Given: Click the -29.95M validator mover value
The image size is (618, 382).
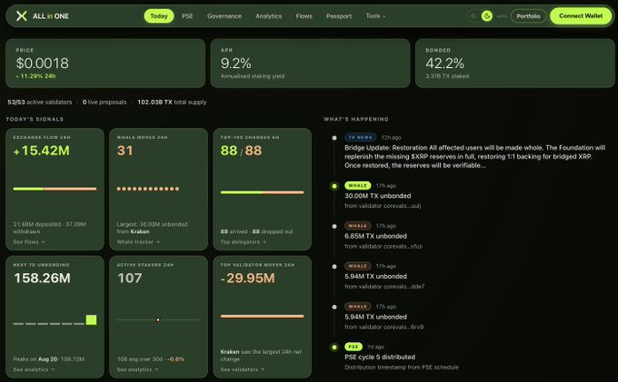Looking at the screenshot, I should (x=247, y=279).
